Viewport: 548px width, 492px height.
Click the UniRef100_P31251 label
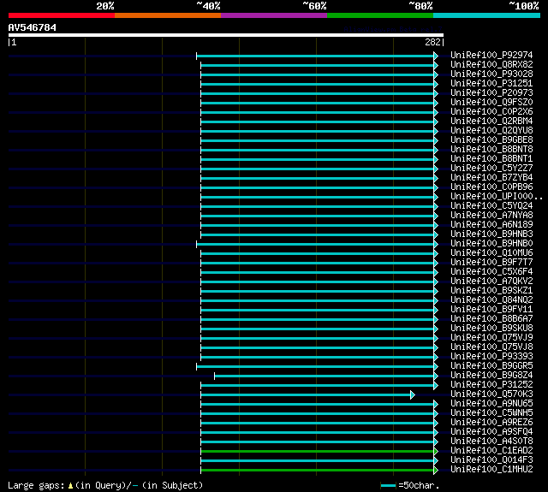(x=491, y=84)
